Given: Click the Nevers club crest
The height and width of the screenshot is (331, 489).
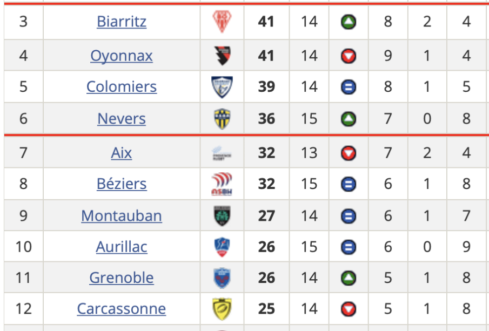Looking at the screenshot, I should tap(222, 118).
